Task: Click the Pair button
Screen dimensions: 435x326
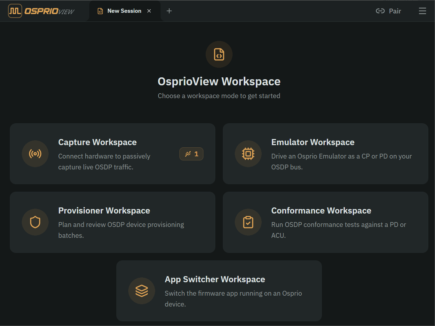Action: click(x=388, y=11)
